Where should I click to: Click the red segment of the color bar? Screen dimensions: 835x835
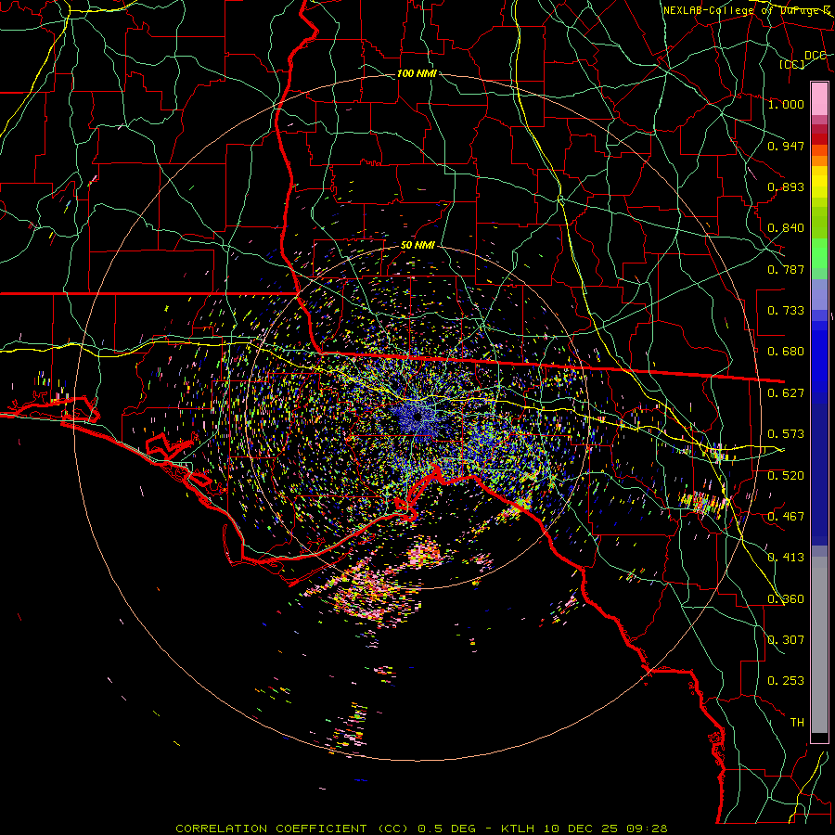click(x=819, y=139)
